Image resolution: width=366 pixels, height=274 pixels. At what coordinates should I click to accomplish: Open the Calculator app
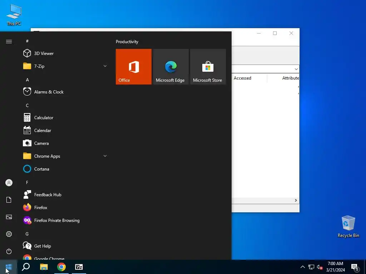tap(65, 118)
